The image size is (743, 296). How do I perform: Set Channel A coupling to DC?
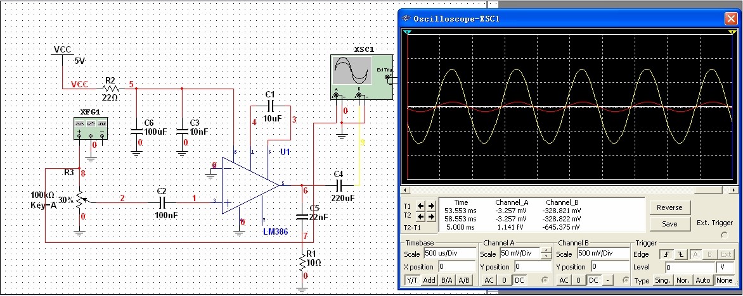[519, 280]
